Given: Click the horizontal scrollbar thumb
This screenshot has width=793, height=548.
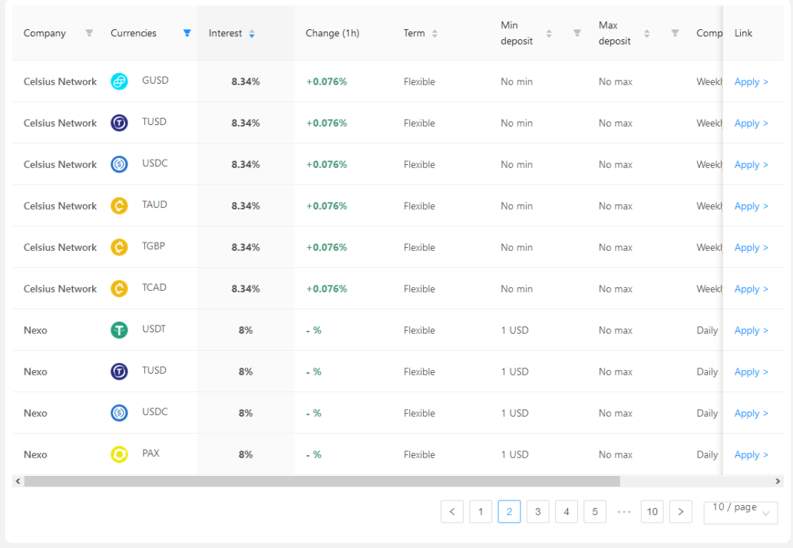Looking at the screenshot, I should click(322, 481).
